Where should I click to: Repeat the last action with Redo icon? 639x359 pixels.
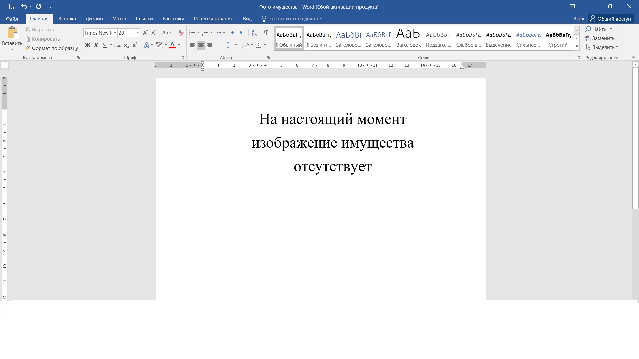(39, 6)
